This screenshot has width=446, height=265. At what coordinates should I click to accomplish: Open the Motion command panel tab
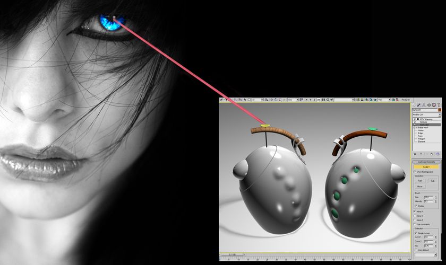click(x=428, y=105)
